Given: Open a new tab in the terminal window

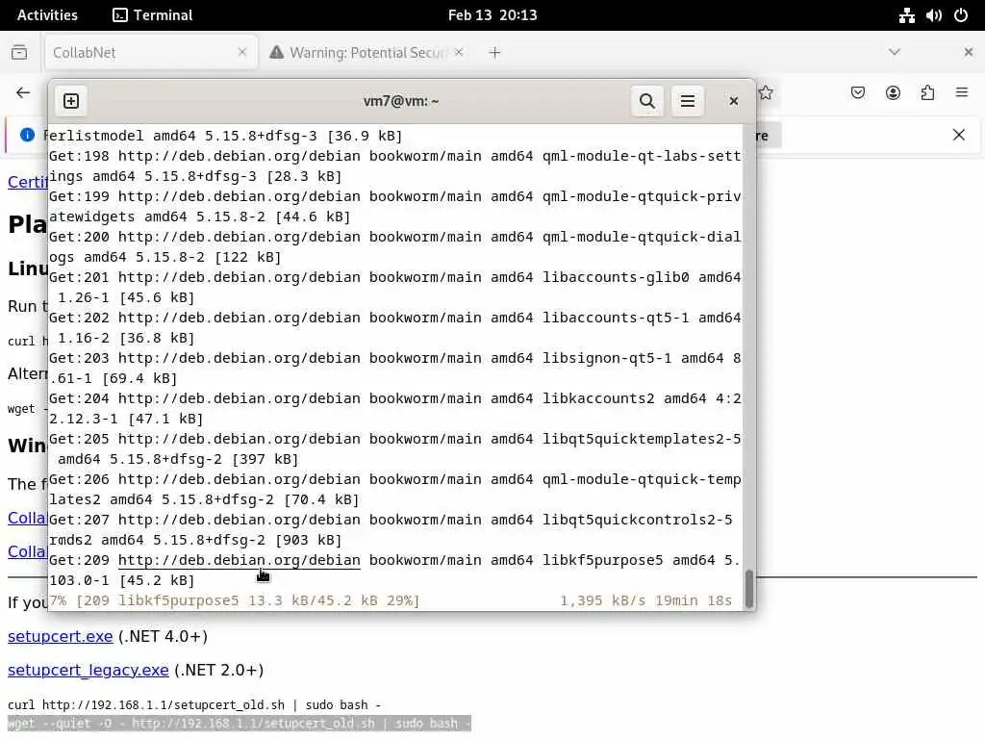Looking at the screenshot, I should tap(71, 100).
